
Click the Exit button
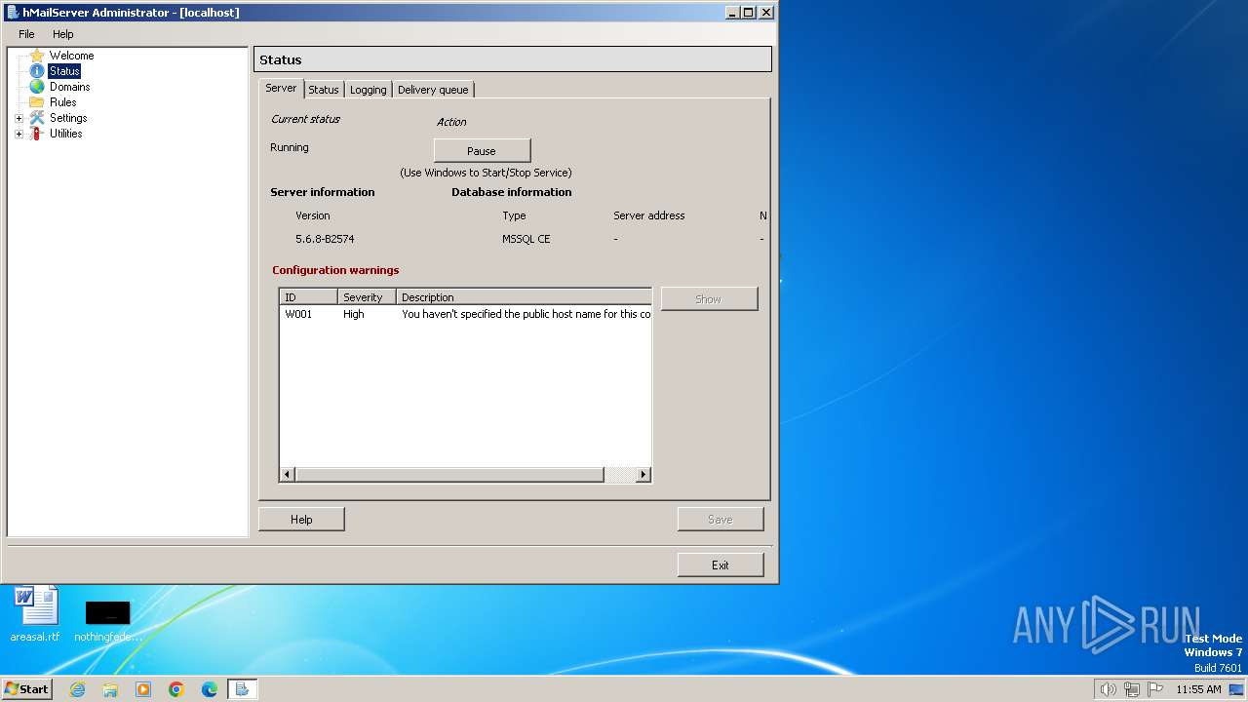[721, 565]
